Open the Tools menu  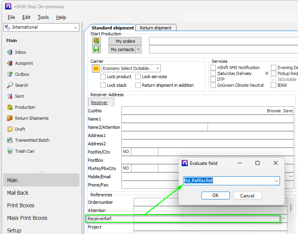(x=43, y=17)
